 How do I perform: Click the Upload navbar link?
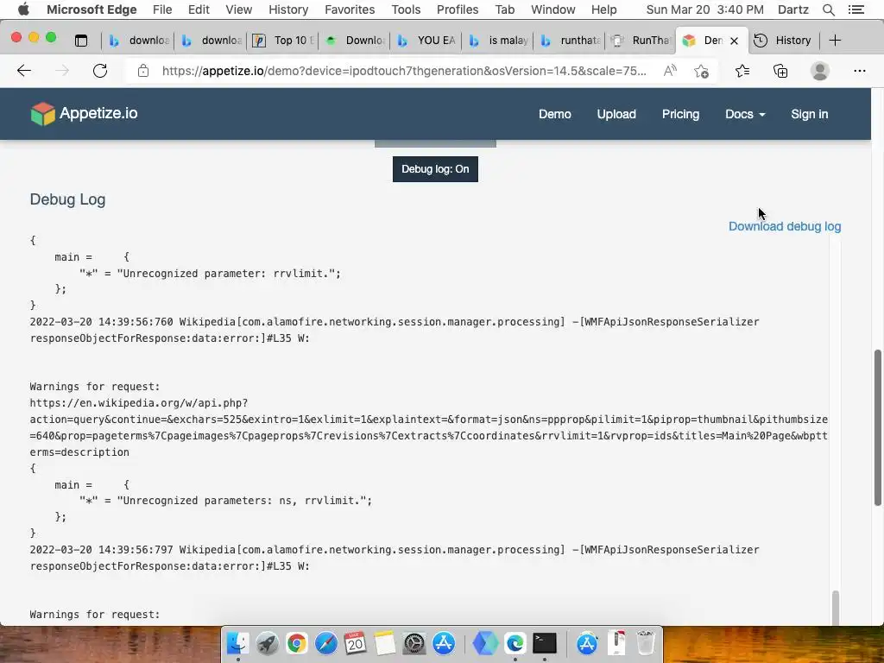[x=616, y=114]
